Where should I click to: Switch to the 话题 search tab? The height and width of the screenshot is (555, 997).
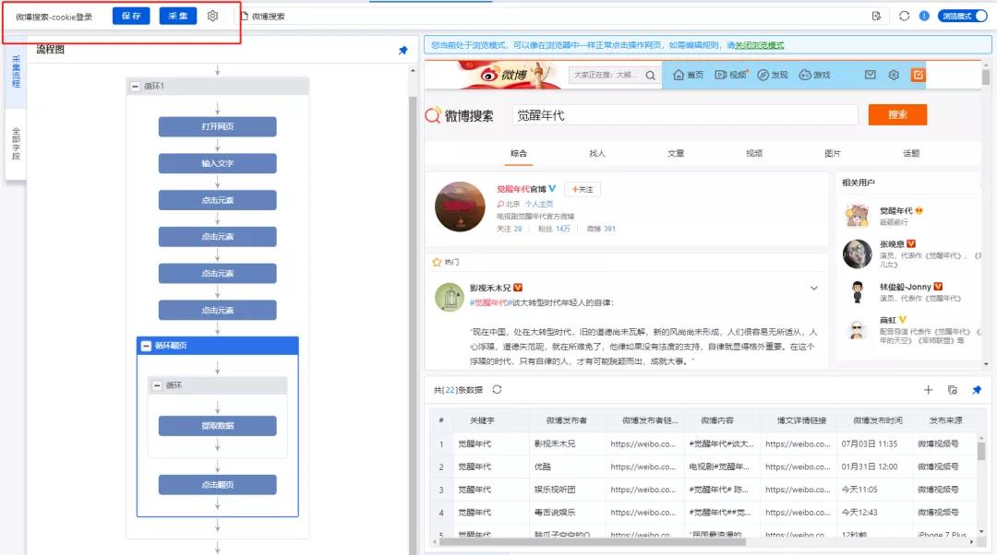[x=911, y=153]
